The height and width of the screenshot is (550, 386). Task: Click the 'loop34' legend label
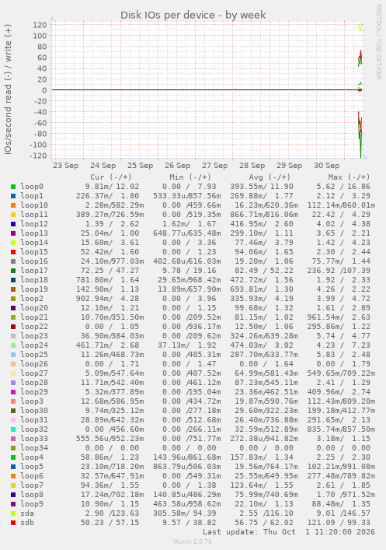(34, 448)
